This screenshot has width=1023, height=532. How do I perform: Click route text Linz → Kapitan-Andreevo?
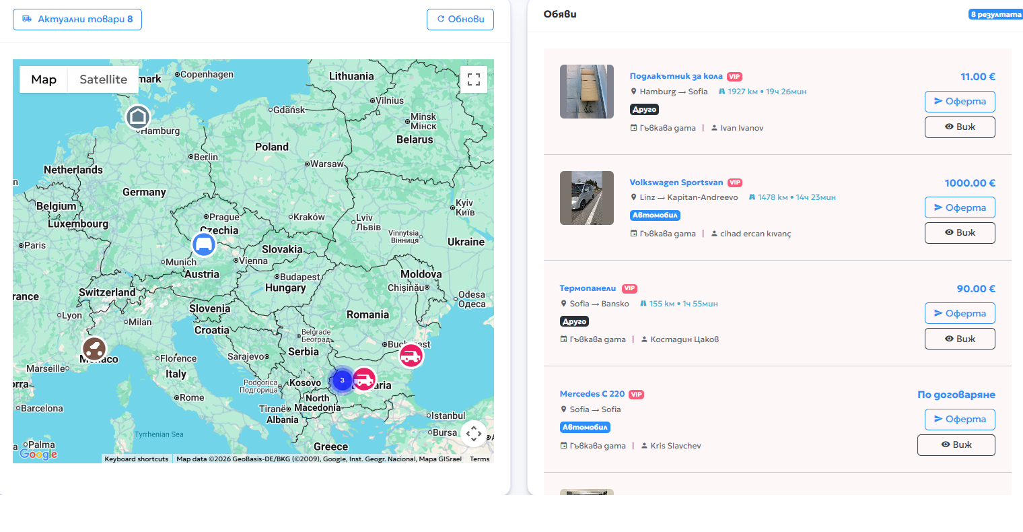point(689,197)
